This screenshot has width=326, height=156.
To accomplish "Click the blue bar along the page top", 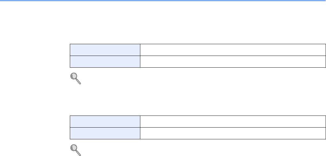I will [x=163, y=1].
